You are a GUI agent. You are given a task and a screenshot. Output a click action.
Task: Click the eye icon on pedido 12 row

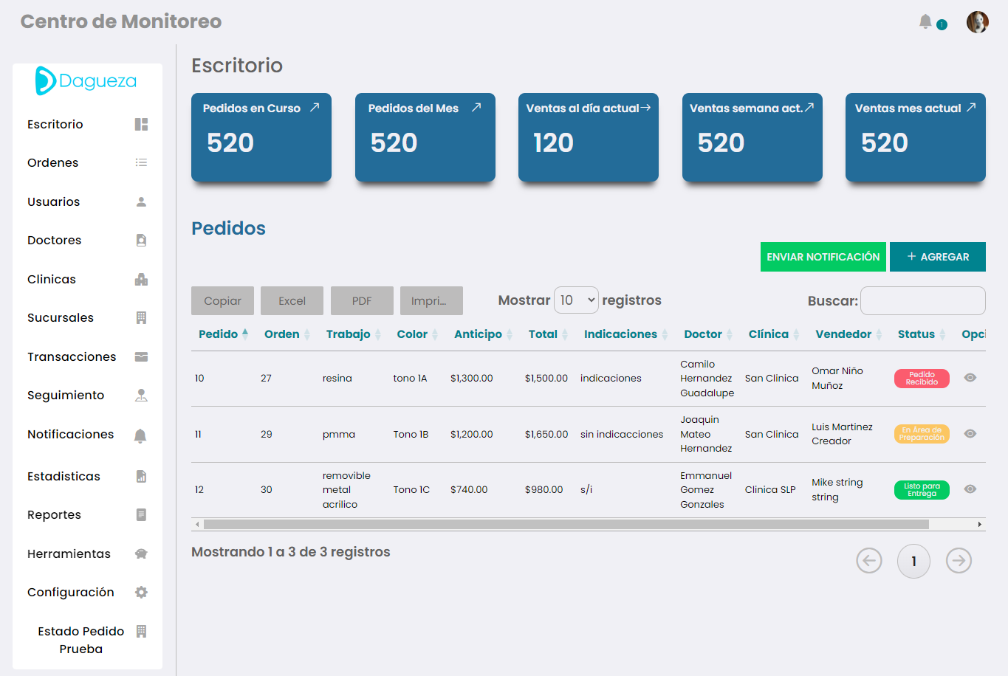(970, 489)
